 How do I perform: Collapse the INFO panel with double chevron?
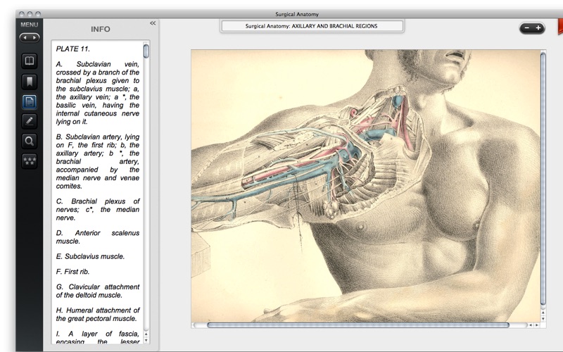click(x=153, y=23)
